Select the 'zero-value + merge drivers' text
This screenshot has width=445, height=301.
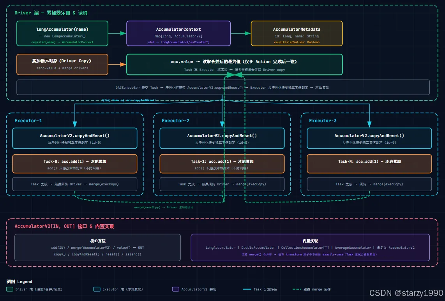click(62, 69)
